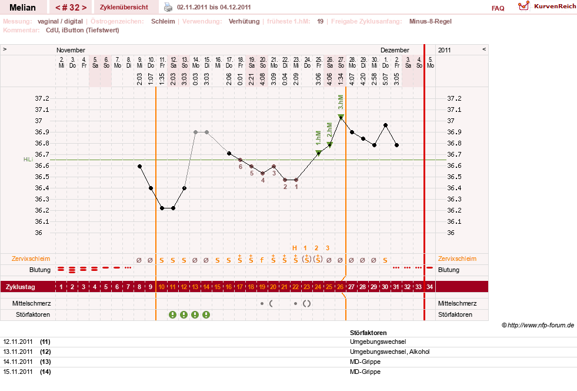Click the Dezember month header

(395, 49)
